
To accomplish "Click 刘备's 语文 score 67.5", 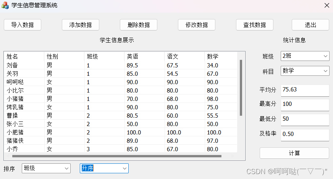I will tap(173, 66).
